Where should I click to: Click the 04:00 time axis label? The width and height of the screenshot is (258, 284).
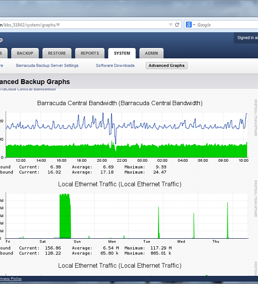click(x=183, y=161)
